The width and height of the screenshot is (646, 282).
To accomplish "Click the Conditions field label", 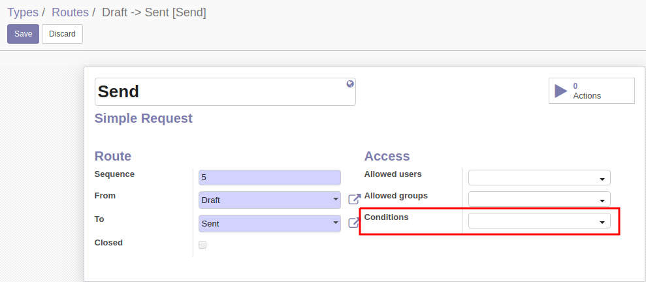I will [x=386, y=217].
